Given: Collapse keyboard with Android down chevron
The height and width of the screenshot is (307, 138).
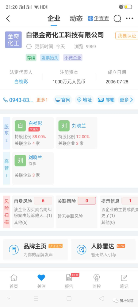Looking at the screenshot, I should click(9, 298).
